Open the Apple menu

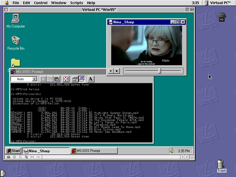(7, 3)
